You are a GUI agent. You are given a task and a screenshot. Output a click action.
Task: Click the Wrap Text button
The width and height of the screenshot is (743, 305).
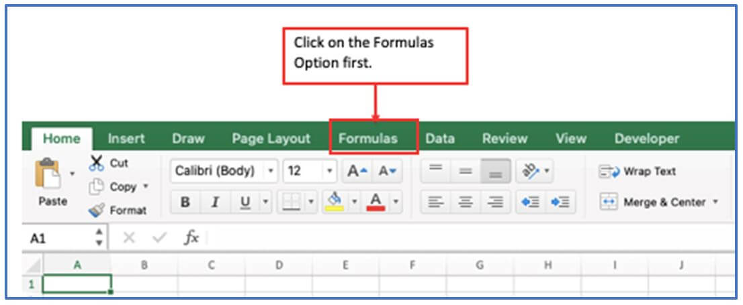(x=638, y=171)
